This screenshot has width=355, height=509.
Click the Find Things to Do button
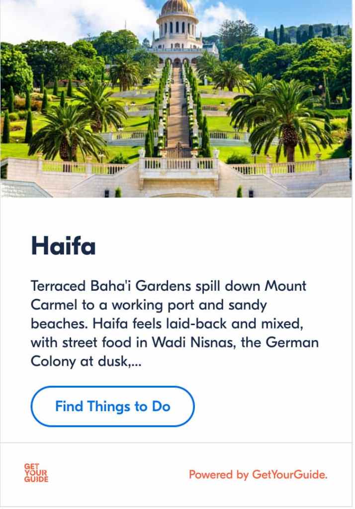112,407
